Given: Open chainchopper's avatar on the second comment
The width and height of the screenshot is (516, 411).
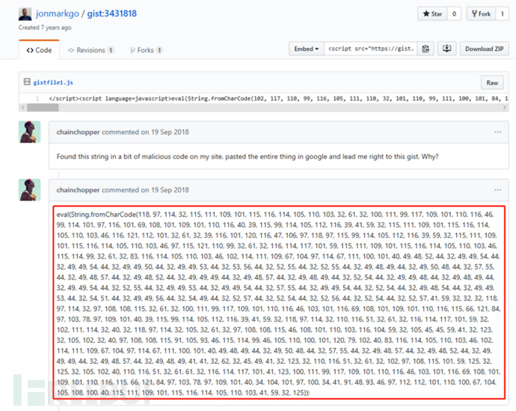Looking at the screenshot, I should point(30,190).
